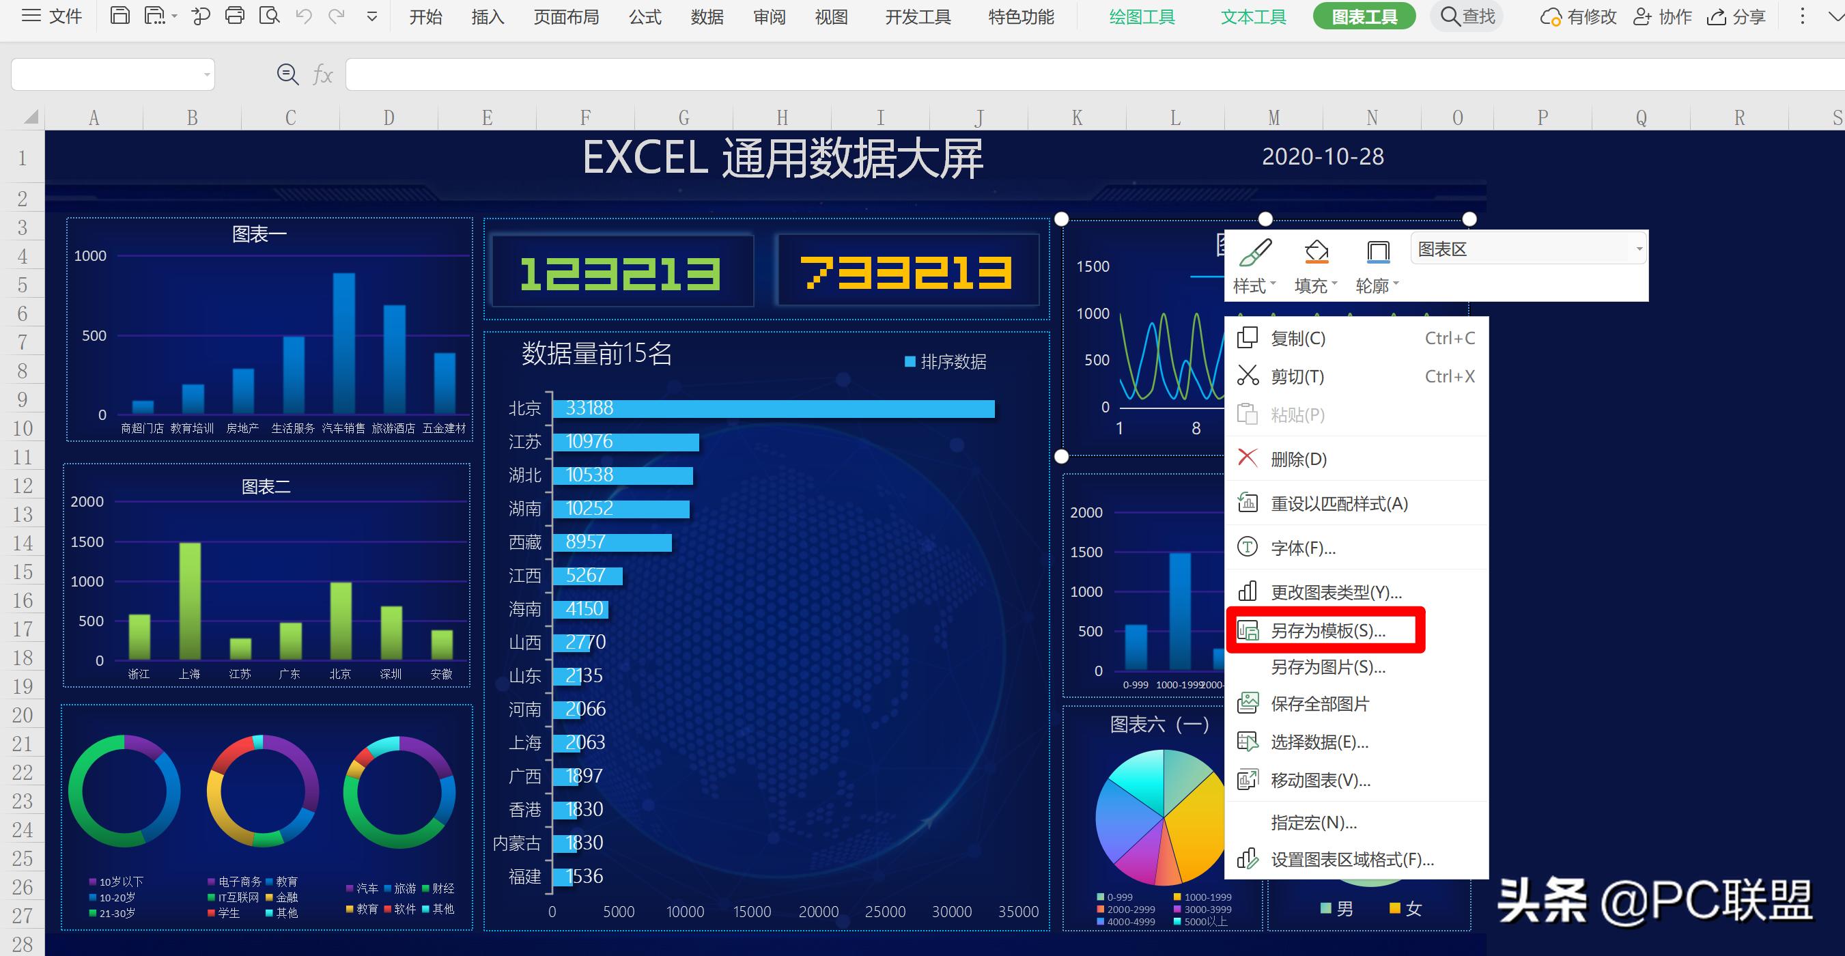Open the 图表区 chart element dropdown
Viewport: 1845px width, 956px height.
pyautogui.click(x=1639, y=249)
